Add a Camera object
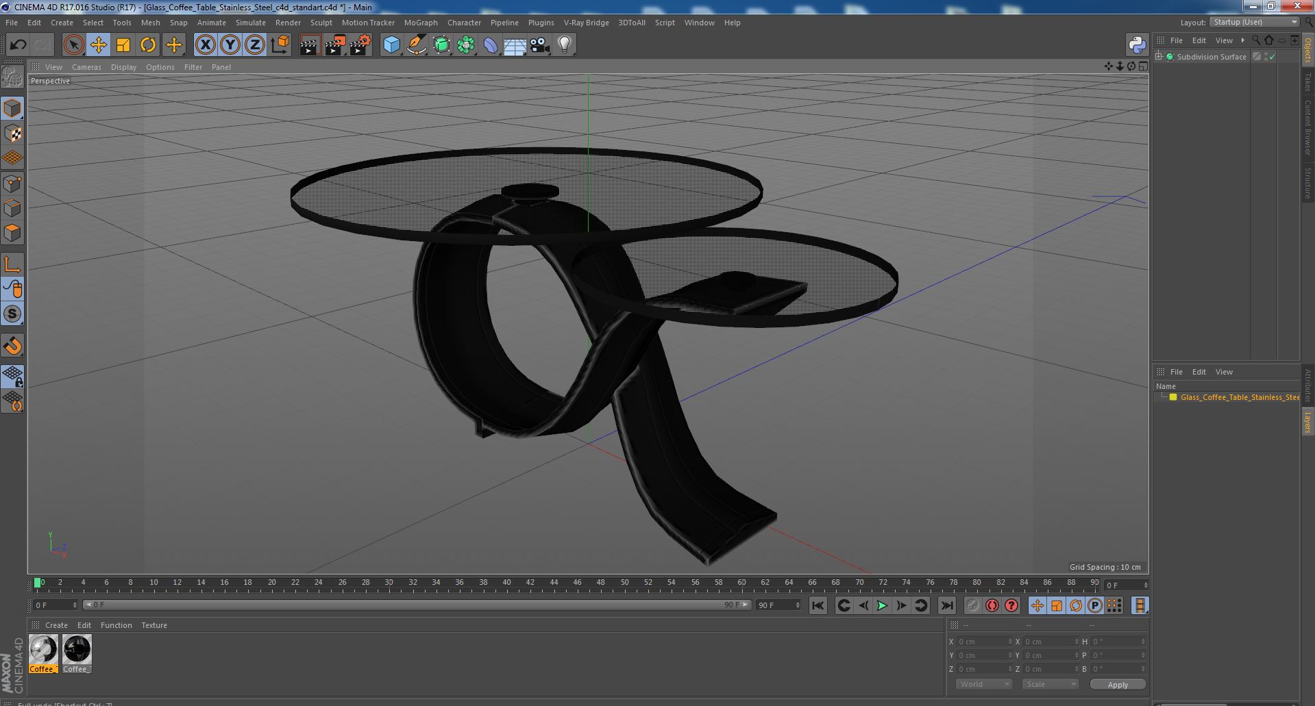This screenshot has height=706, width=1315. 540,45
